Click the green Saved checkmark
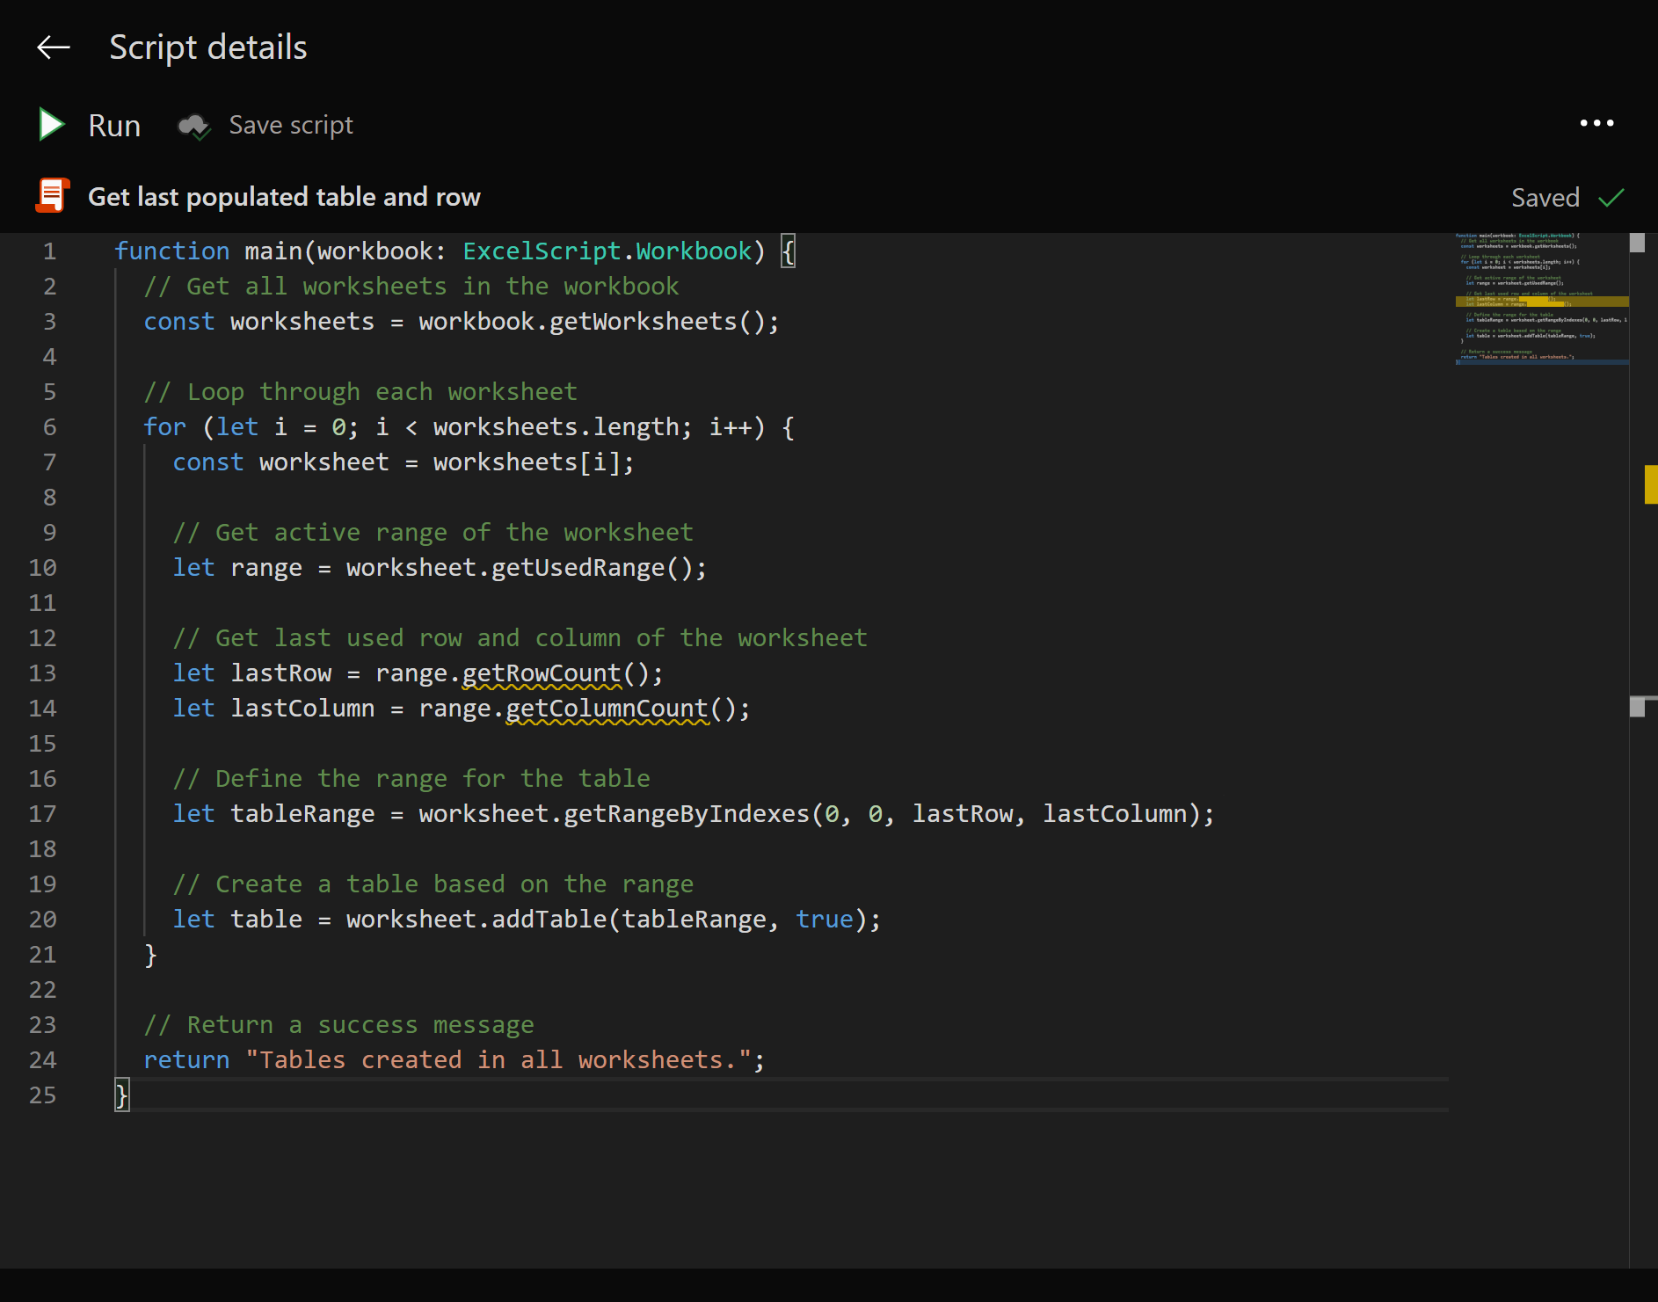Image resolution: width=1658 pixels, height=1302 pixels. [x=1611, y=198]
